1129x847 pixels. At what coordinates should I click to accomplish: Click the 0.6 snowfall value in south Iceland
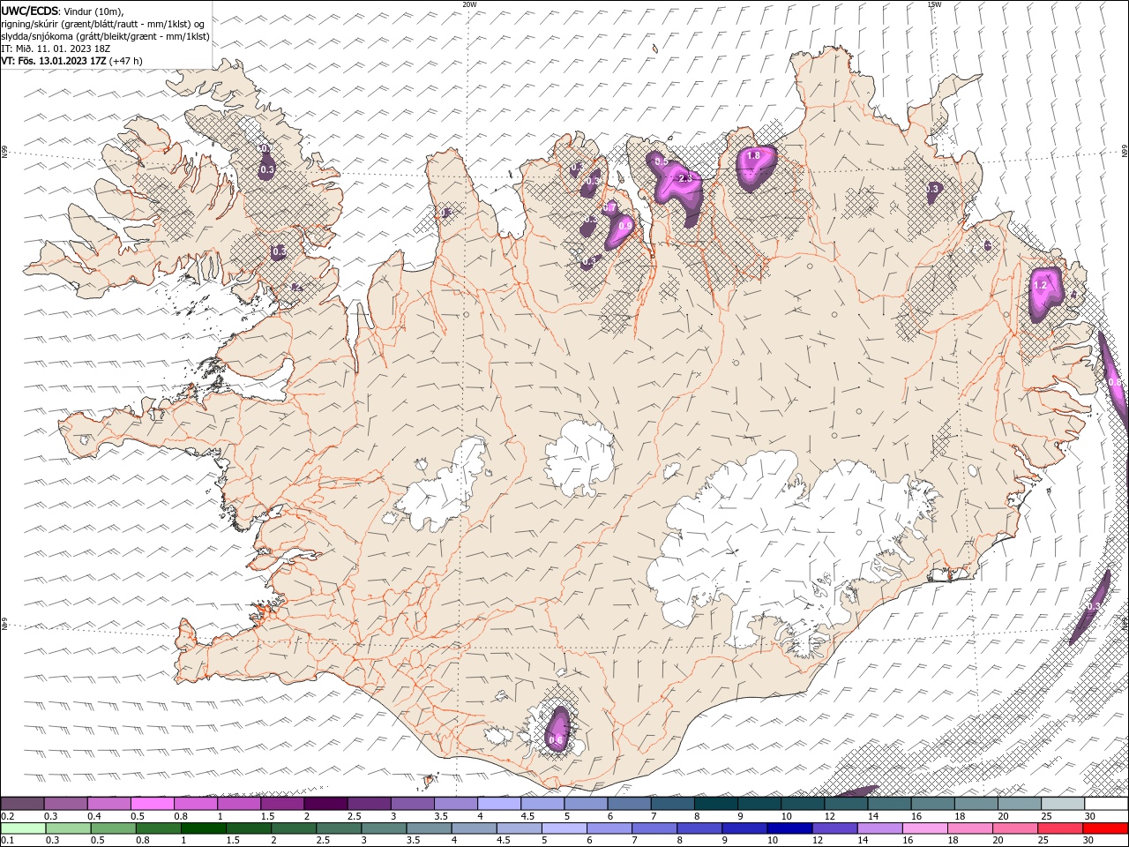(x=556, y=739)
